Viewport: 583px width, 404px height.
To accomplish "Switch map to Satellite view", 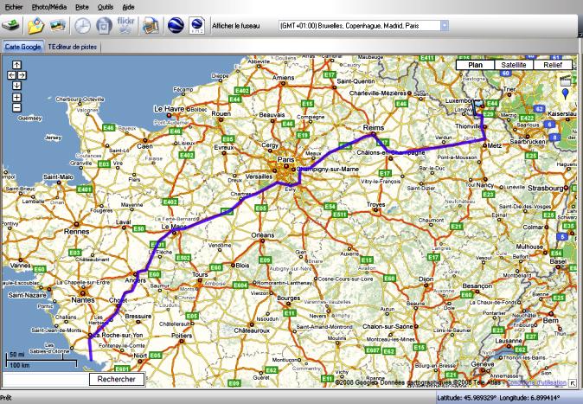I will [514, 65].
